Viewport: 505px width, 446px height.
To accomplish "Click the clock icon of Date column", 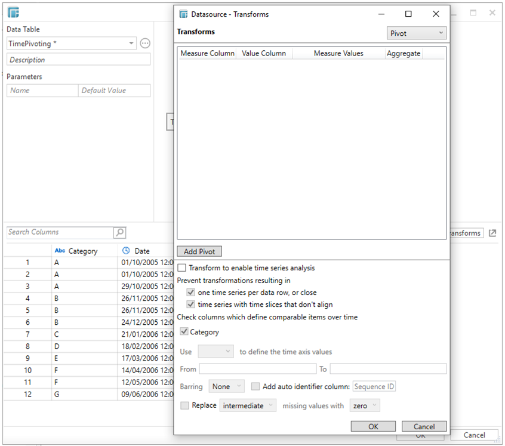I will point(126,251).
